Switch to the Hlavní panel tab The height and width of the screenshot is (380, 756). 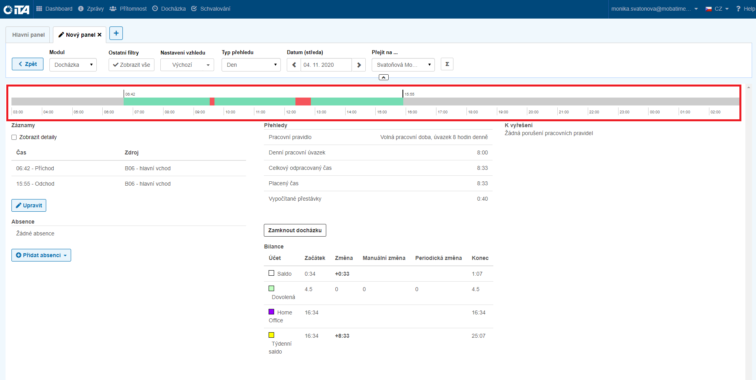click(x=28, y=35)
